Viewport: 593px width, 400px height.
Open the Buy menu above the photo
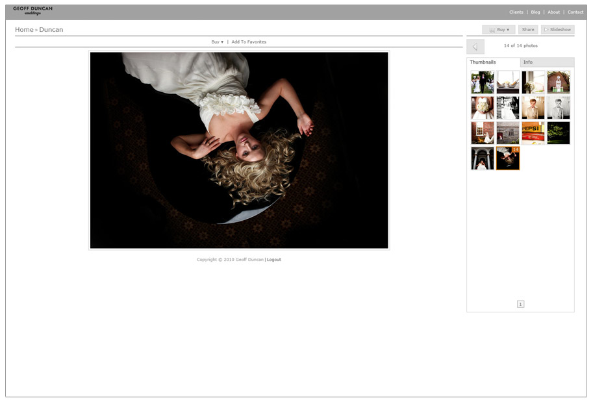click(x=218, y=42)
